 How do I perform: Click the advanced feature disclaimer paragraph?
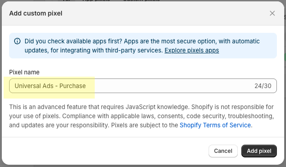coord(142,116)
